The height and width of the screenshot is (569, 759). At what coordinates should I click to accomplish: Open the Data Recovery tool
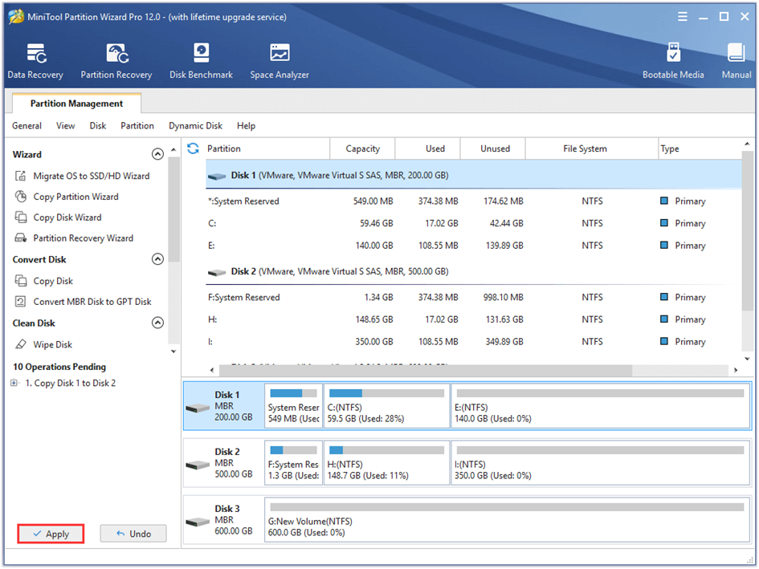[35, 60]
